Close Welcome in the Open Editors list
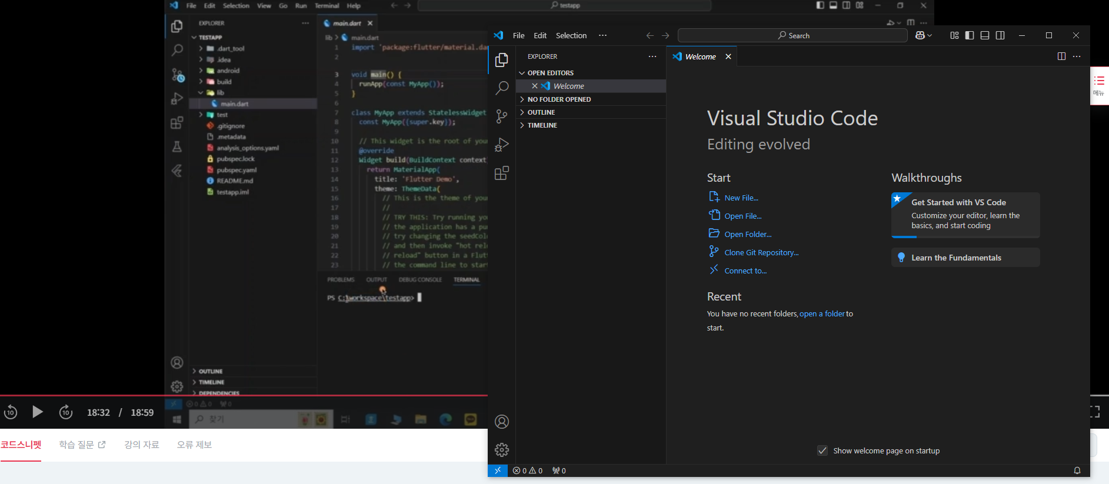This screenshot has width=1109, height=484. (x=535, y=86)
